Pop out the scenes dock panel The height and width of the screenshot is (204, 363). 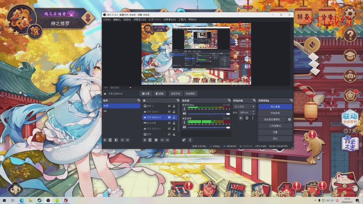139,100
